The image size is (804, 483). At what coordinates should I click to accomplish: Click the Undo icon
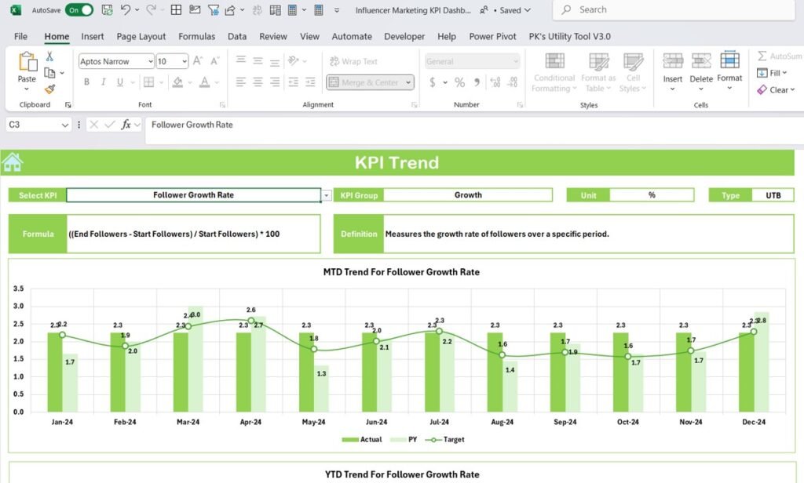[x=126, y=10]
